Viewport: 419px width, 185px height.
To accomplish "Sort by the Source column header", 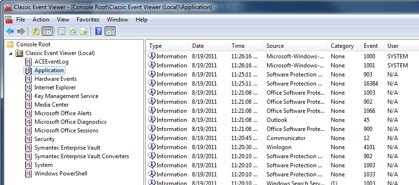I will click(x=296, y=46).
